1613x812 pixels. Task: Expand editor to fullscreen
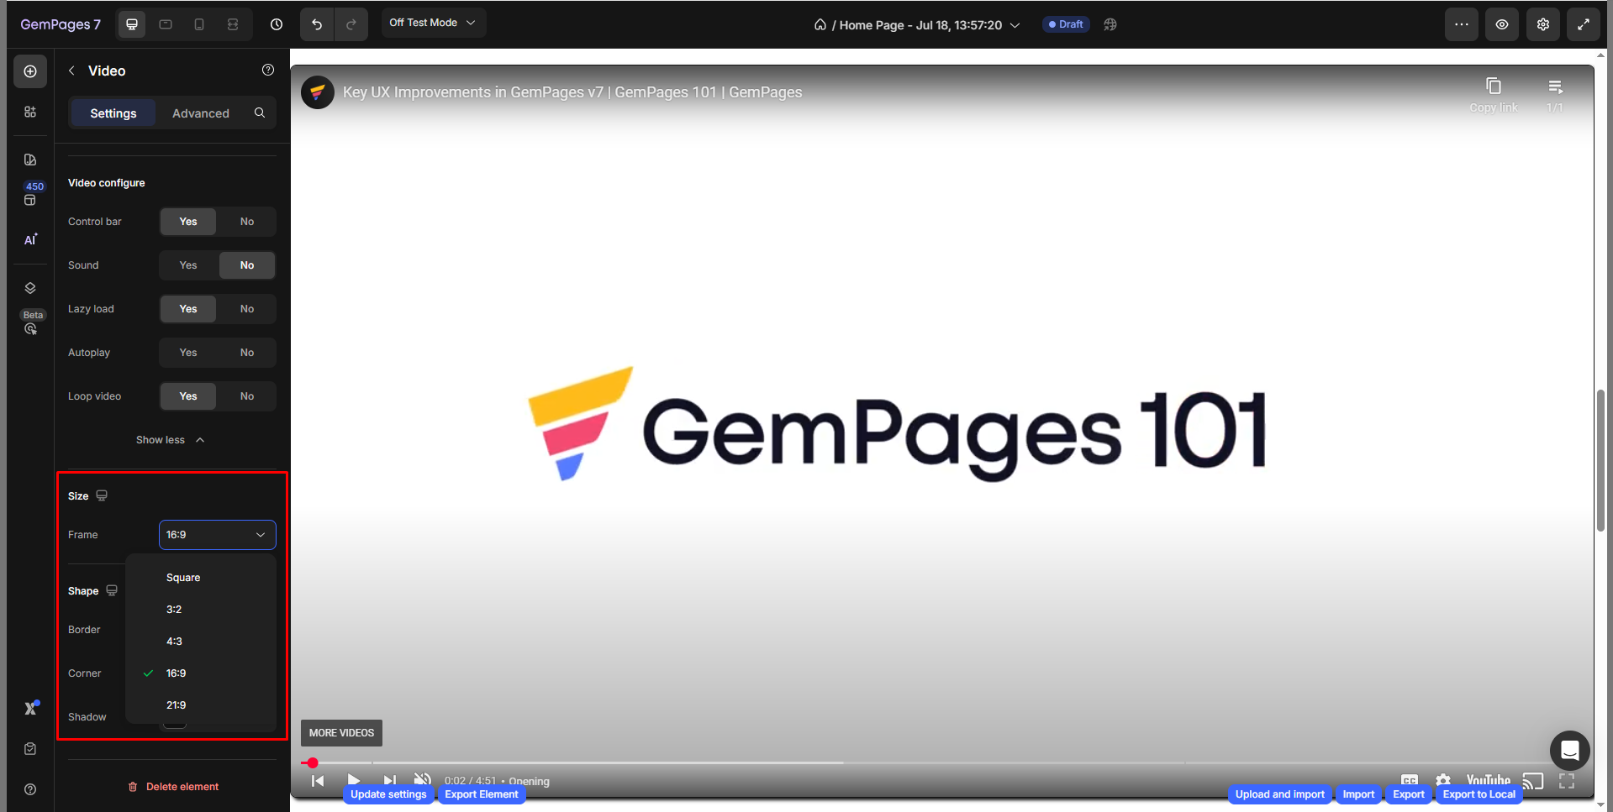click(x=1584, y=24)
